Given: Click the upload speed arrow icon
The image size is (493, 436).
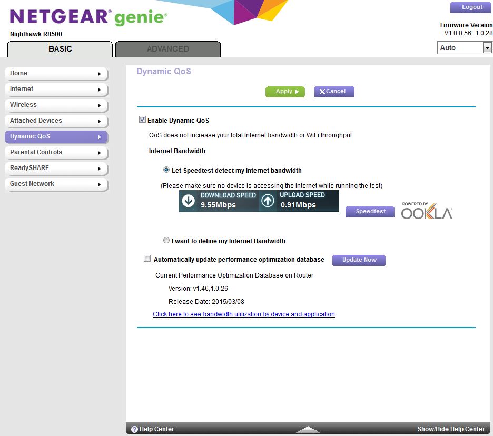Looking at the screenshot, I should (268, 201).
